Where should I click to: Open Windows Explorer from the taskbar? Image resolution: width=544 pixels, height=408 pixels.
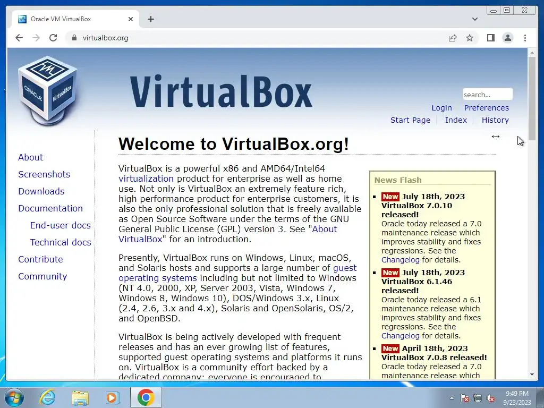pos(80,397)
